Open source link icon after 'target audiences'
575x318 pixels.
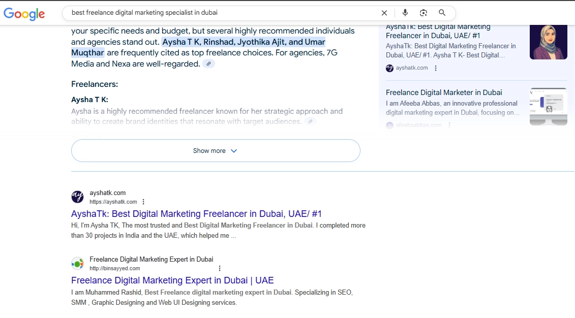[x=310, y=121]
